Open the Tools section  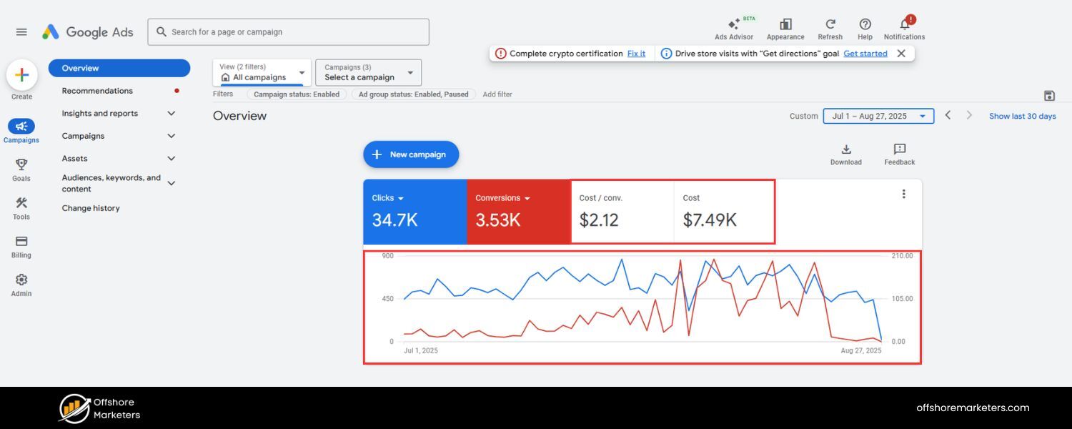pos(21,208)
